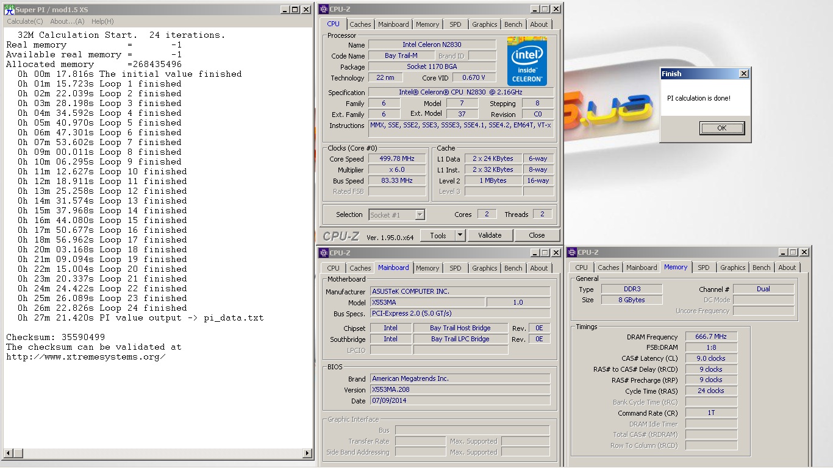The height and width of the screenshot is (468, 833).
Task: Click the Intel Celeron logo in CPU-Z
Action: [527, 62]
